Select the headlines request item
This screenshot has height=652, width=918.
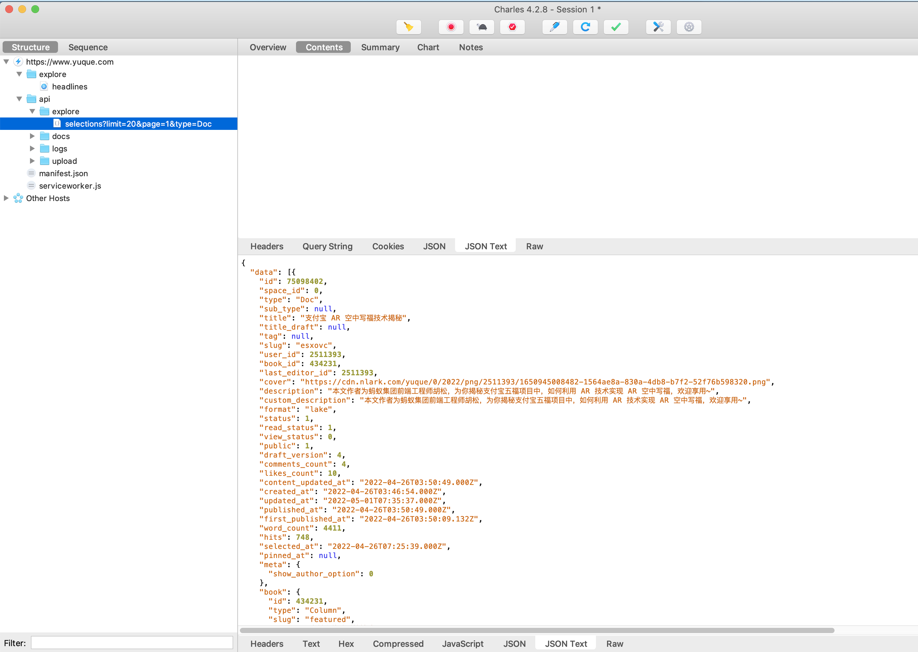pyautogui.click(x=69, y=87)
